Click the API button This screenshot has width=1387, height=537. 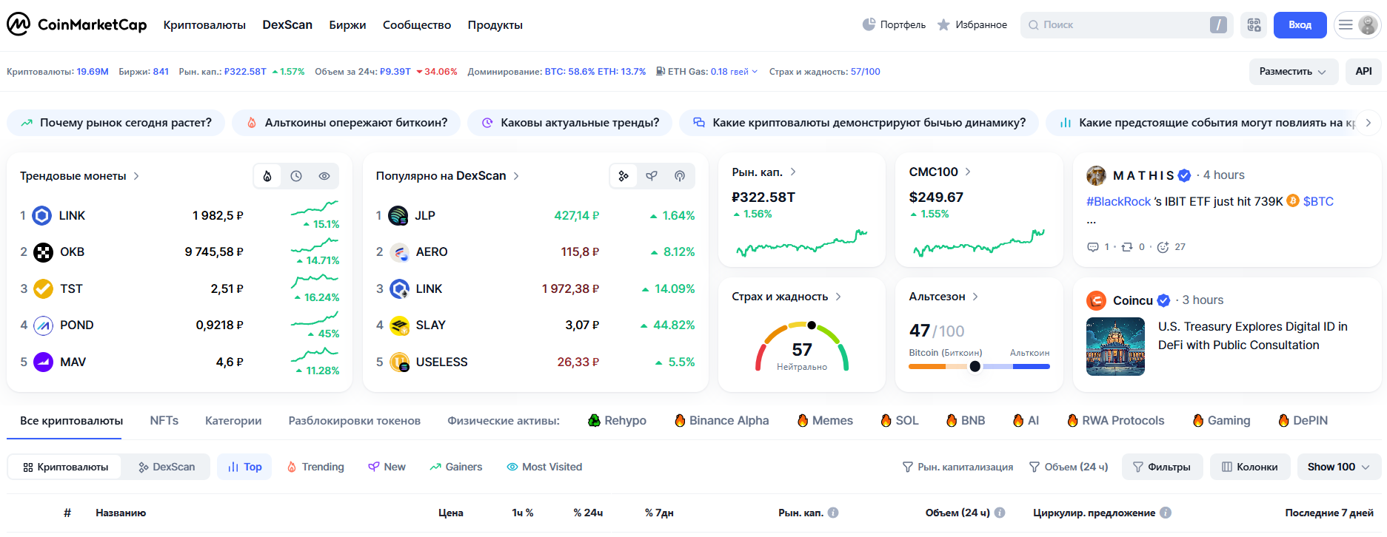1363,71
